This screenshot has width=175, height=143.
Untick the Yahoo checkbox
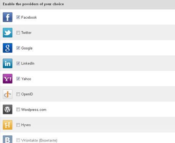18,79
